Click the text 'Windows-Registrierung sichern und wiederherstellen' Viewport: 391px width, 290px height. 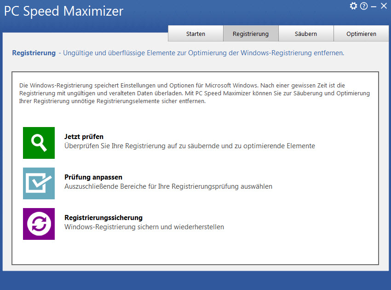tap(144, 227)
